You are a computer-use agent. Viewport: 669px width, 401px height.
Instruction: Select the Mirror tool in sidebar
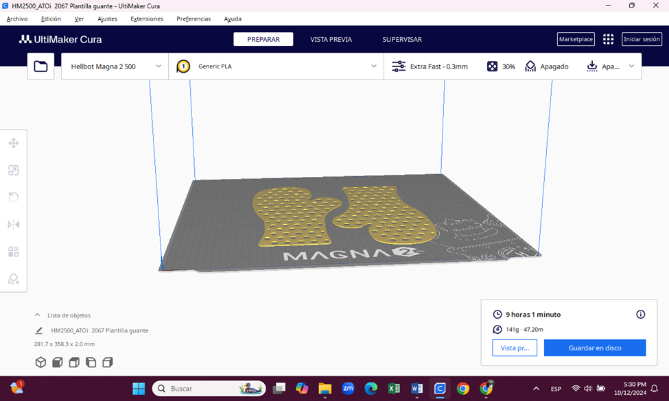[x=14, y=225]
